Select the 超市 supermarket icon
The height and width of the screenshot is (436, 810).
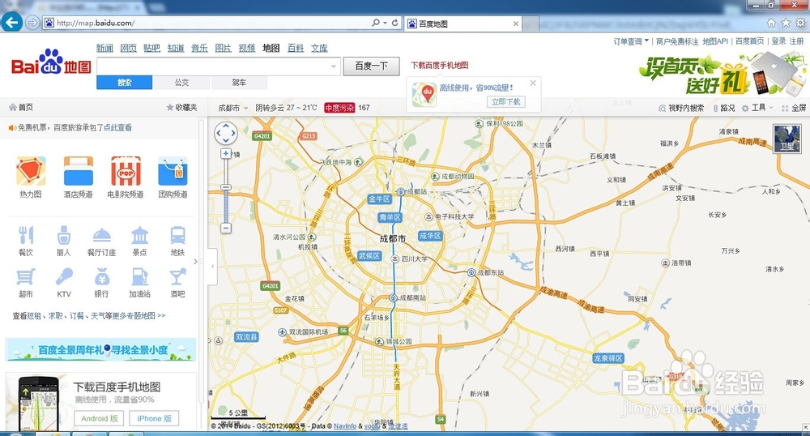pyautogui.click(x=26, y=277)
